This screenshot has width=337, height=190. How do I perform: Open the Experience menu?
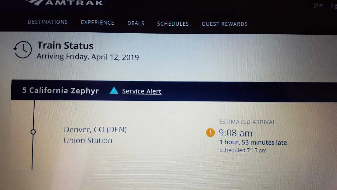[98, 23]
